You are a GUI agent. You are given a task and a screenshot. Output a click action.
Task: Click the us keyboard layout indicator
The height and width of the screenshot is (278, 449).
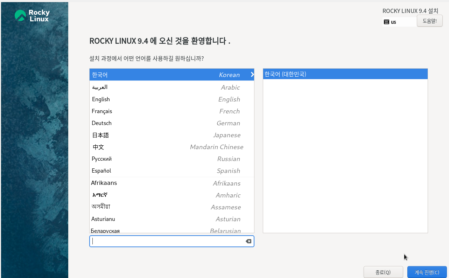[399, 22]
